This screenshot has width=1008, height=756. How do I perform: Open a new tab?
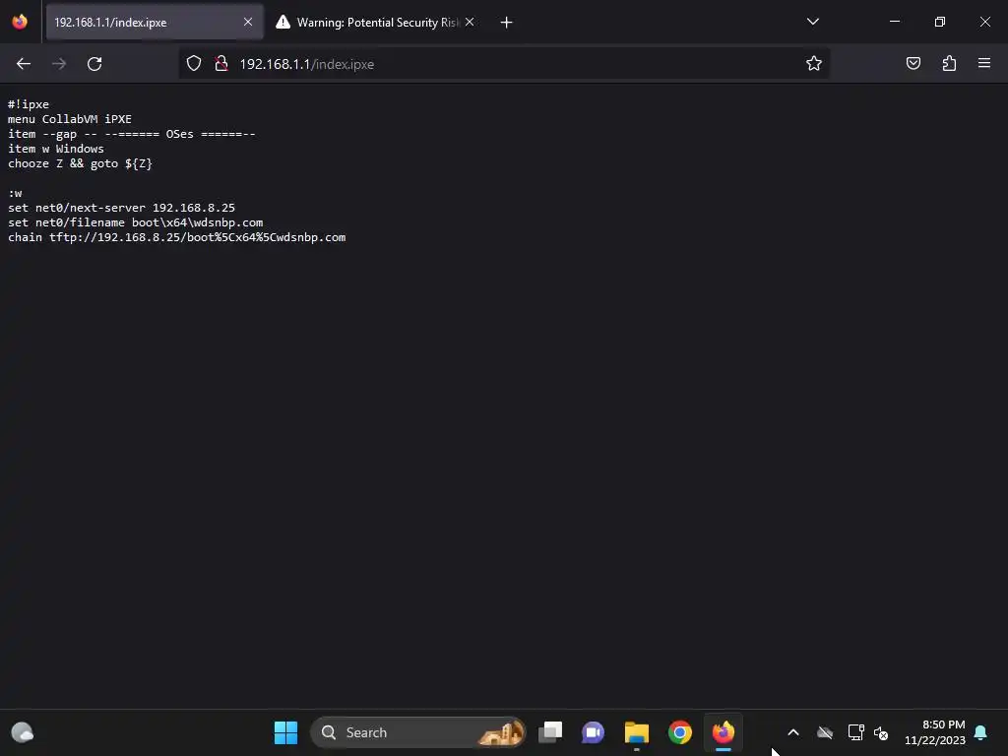click(x=507, y=23)
